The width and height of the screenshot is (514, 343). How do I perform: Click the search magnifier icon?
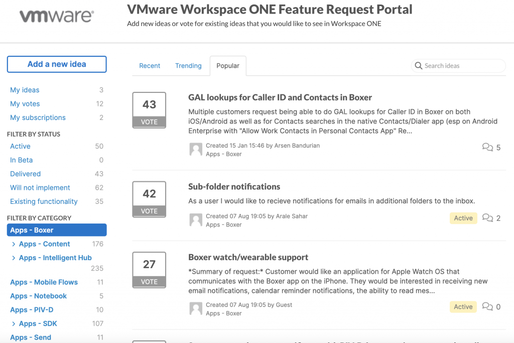[418, 66]
